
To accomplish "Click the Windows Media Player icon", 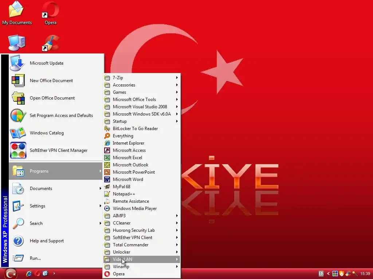I will [x=107, y=208].
